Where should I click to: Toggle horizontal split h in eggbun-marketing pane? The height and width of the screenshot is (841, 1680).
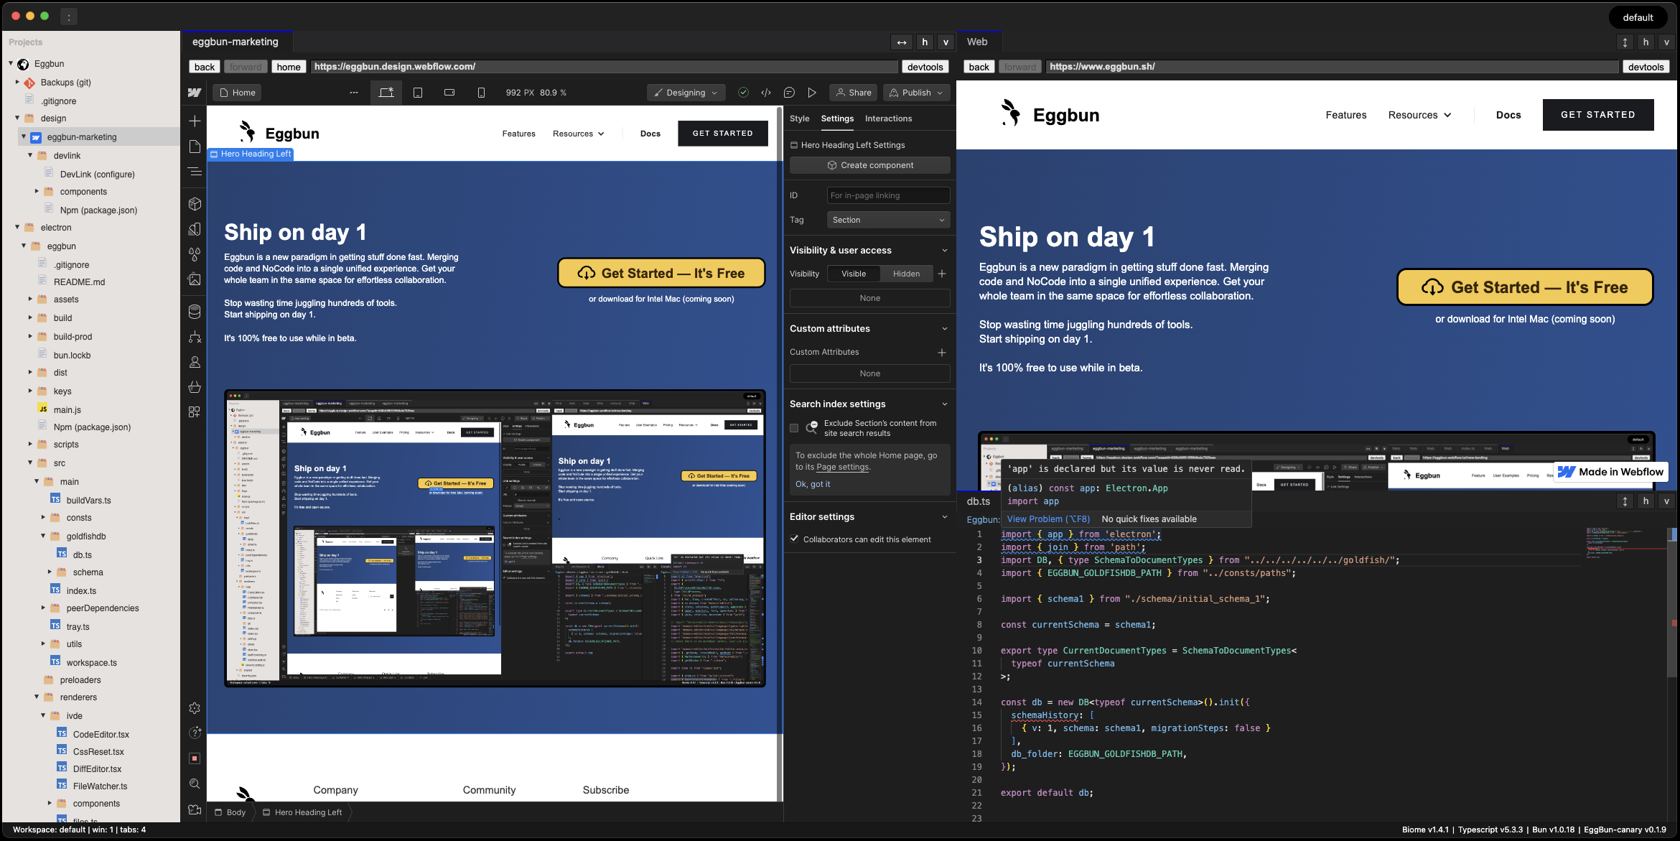pyautogui.click(x=925, y=42)
